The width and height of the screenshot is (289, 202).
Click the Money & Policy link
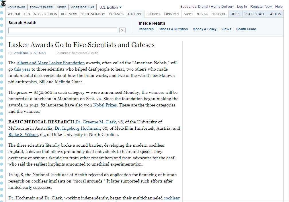[204, 29]
